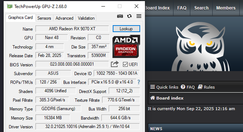Click the Bus Interface question mark
243x132 pixels.
(x=139, y=82)
